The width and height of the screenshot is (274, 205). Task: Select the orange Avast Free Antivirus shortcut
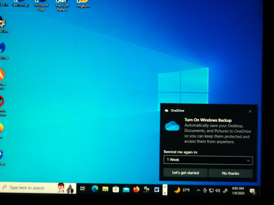tap(3, 79)
